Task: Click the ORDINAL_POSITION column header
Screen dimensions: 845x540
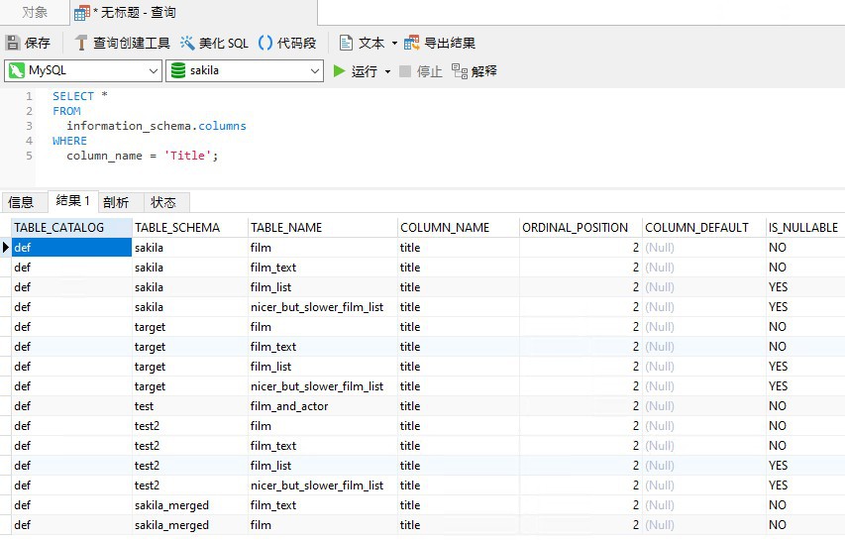Action: 581,228
